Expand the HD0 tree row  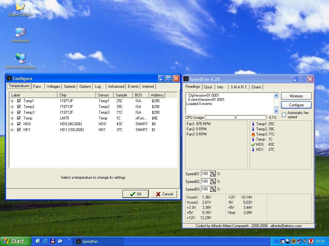click(x=12, y=124)
